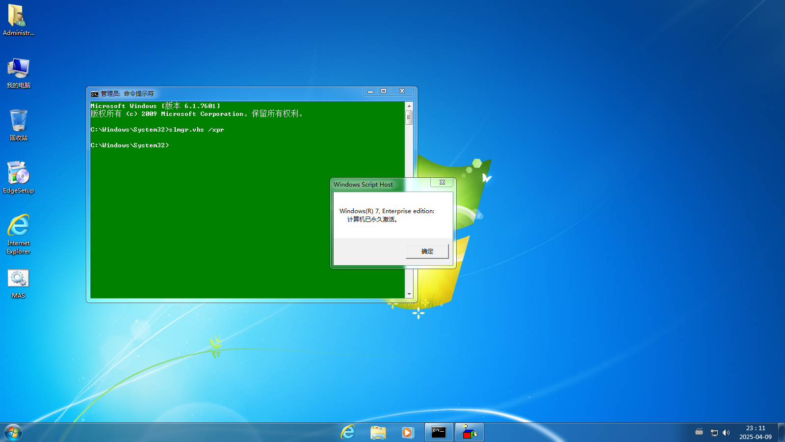Open the volume speaker tray icon

point(726,433)
